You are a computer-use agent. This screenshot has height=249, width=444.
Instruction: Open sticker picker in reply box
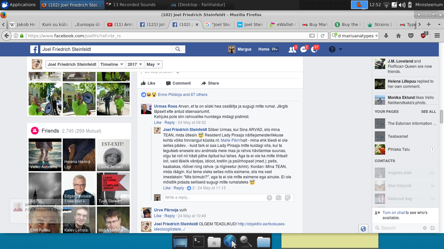pos(288,198)
